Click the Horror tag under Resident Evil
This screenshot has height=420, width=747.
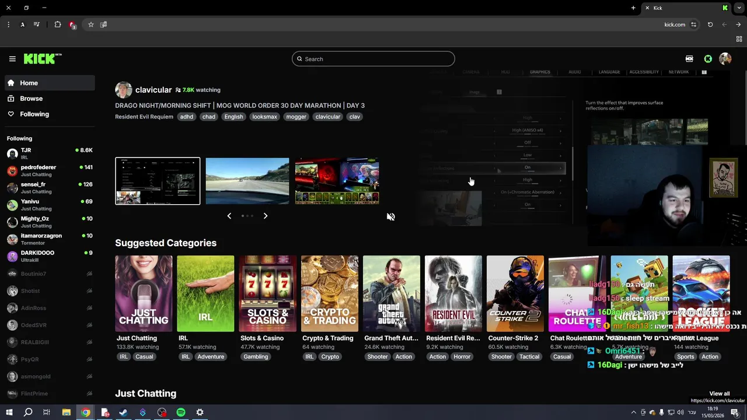tap(462, 356)
